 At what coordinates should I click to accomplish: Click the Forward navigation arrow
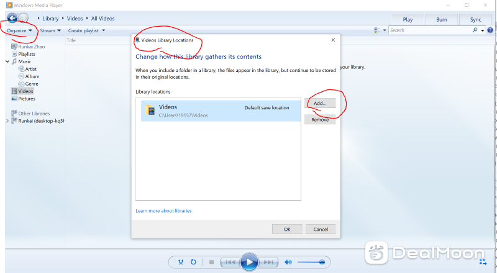pos(23,19)
